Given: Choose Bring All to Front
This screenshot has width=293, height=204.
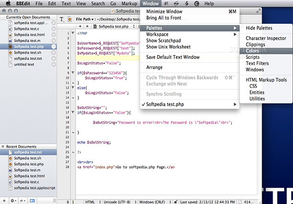Looking at the screenshot, I should [x=190, y=18].
